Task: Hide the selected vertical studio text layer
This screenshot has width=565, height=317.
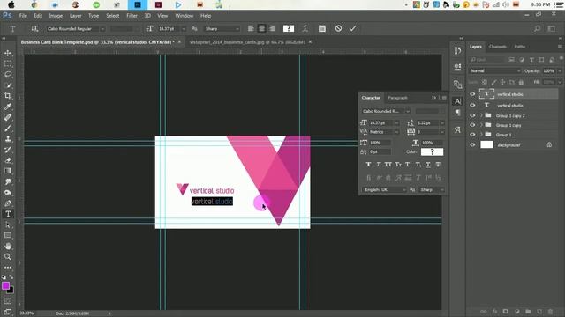Action: (x=472, y=94)
